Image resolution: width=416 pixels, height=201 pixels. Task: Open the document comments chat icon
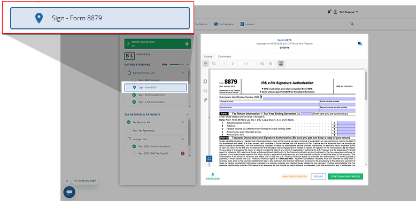(x=359, y=44)
